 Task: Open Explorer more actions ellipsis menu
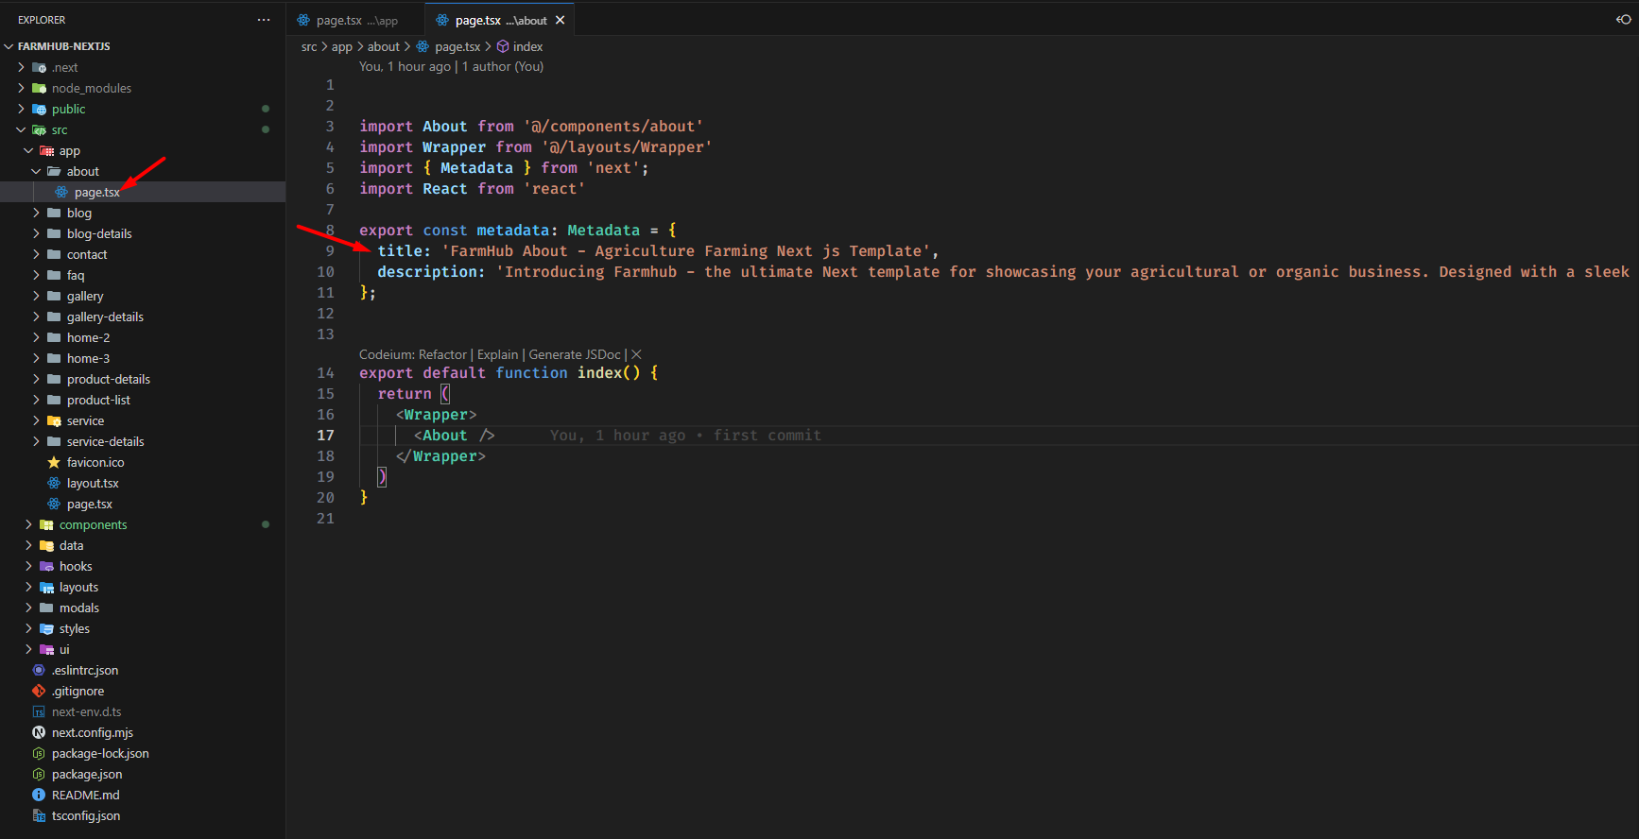point(264,20)
